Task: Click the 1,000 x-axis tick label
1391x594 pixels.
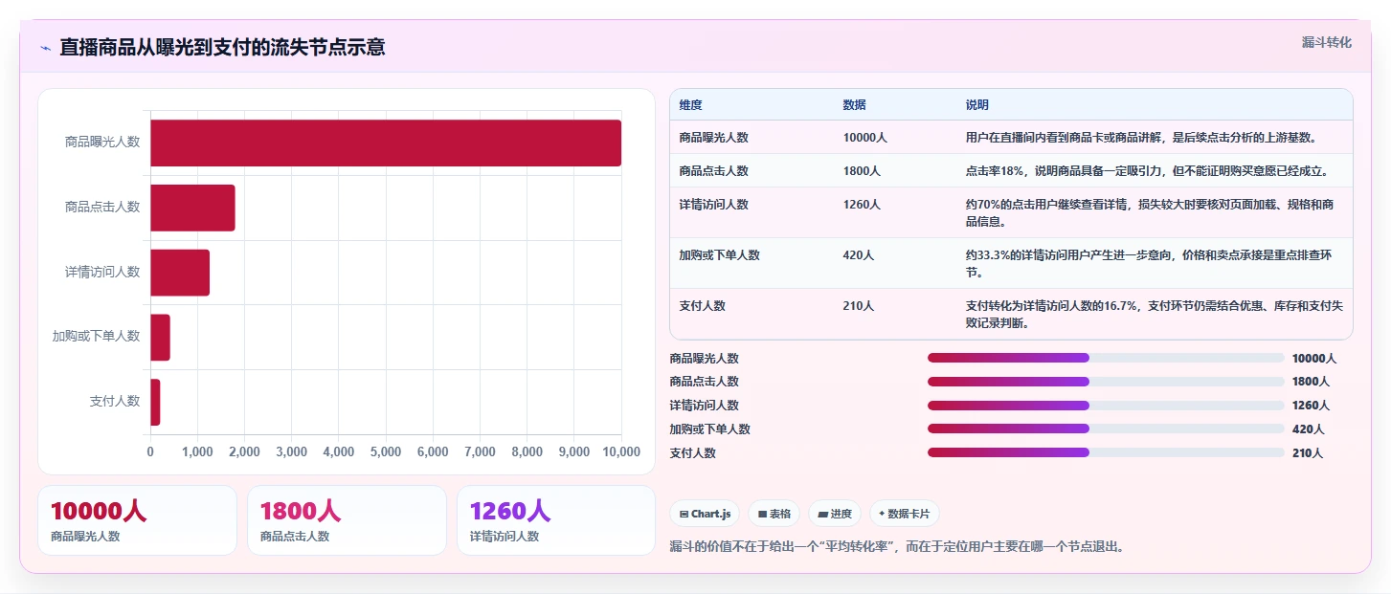Action: coord(197,451)
